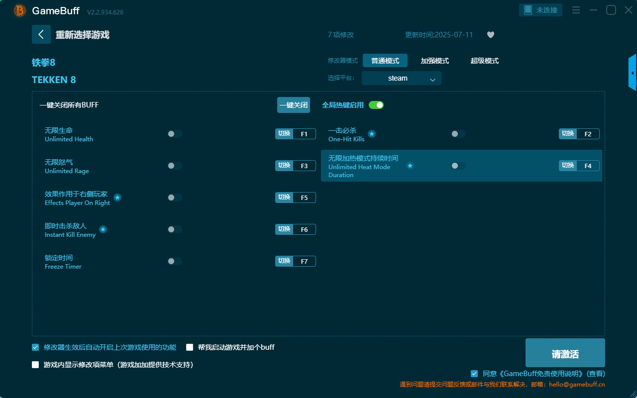Click the 请激活 activation button
Image resolution: width=637 pixels, height=398 pixels.
tap(565, 353)
